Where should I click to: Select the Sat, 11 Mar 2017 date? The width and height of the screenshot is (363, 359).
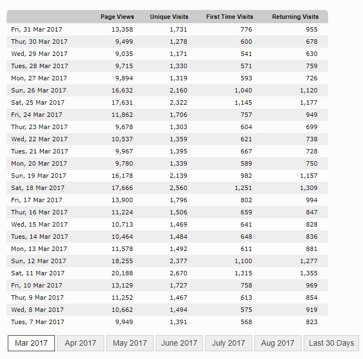[x=38, y=273]
